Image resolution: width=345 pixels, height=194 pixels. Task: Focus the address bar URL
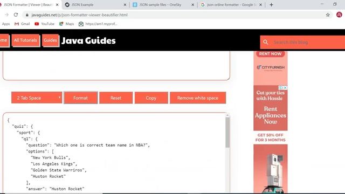coord(79,15)
